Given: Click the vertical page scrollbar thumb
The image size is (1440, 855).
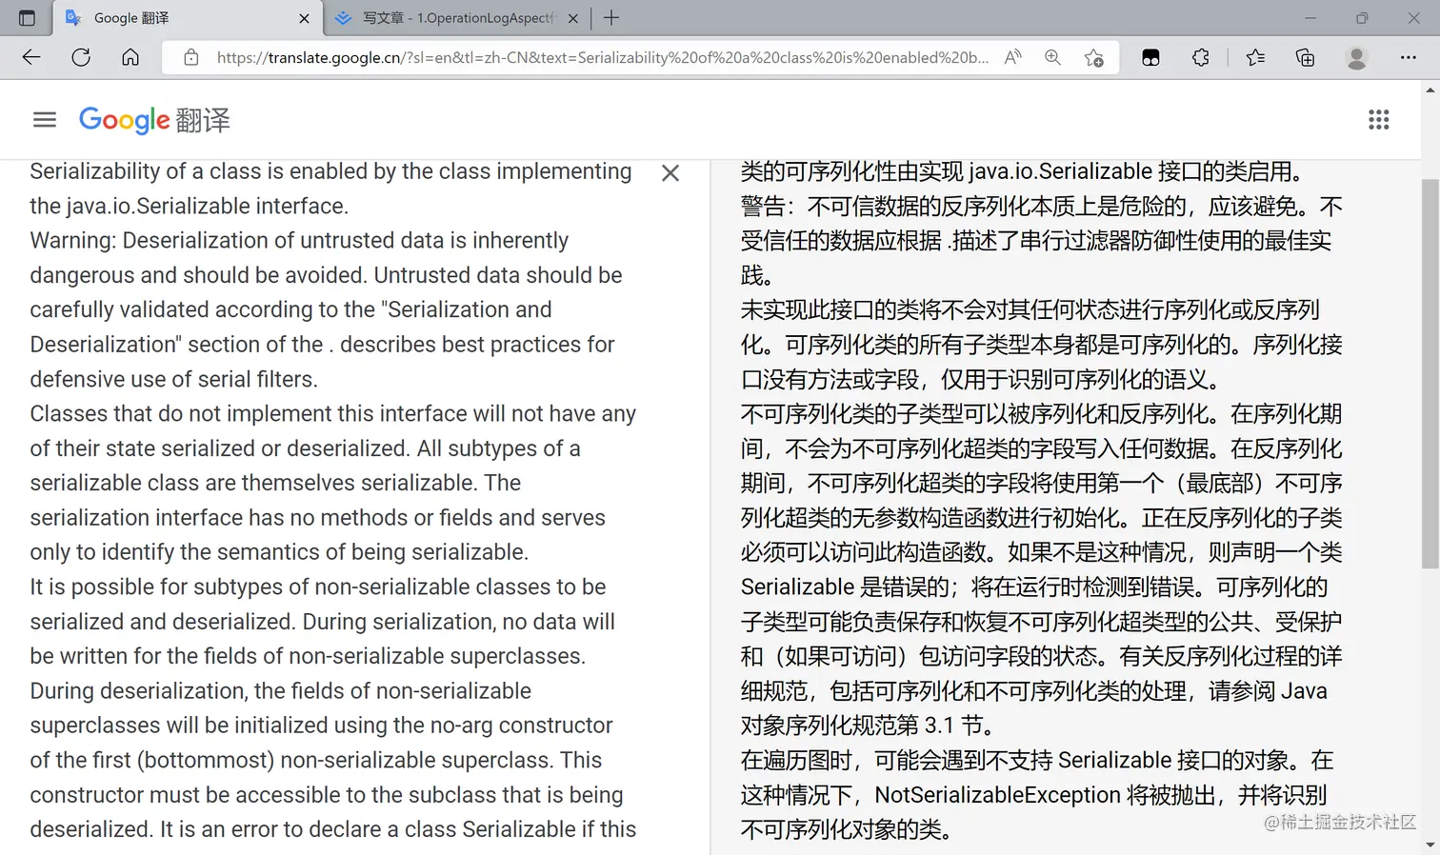Looking at the screenshot, I should pos(1430,373).
